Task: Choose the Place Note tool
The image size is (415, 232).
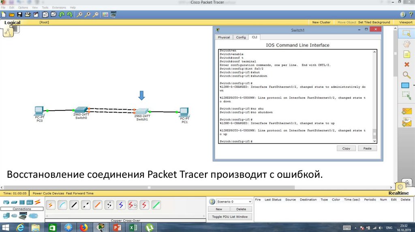Action: 406,55
